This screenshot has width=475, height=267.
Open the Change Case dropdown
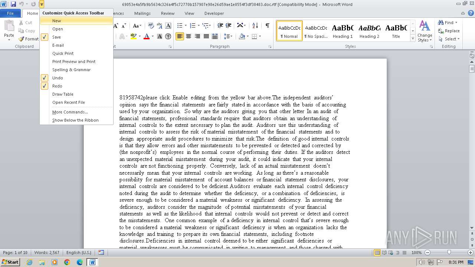pos(137,26)
